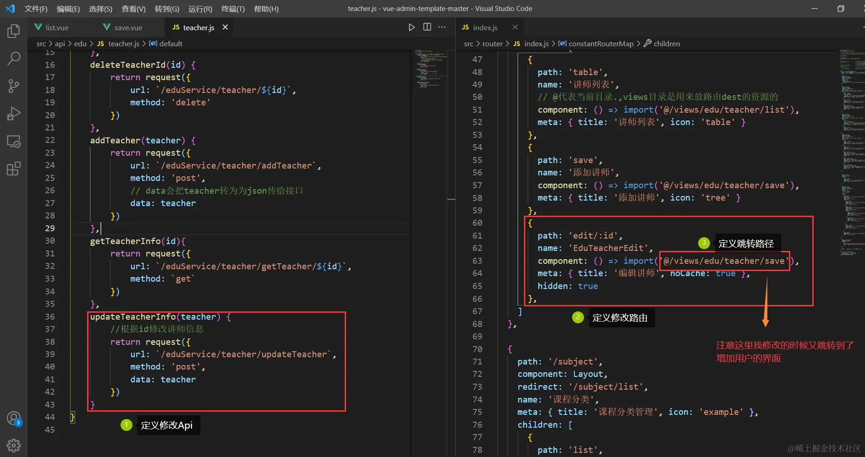Click the "path: '/subject'," line
This screenshot has width=865, height=457.
point(560,361)
